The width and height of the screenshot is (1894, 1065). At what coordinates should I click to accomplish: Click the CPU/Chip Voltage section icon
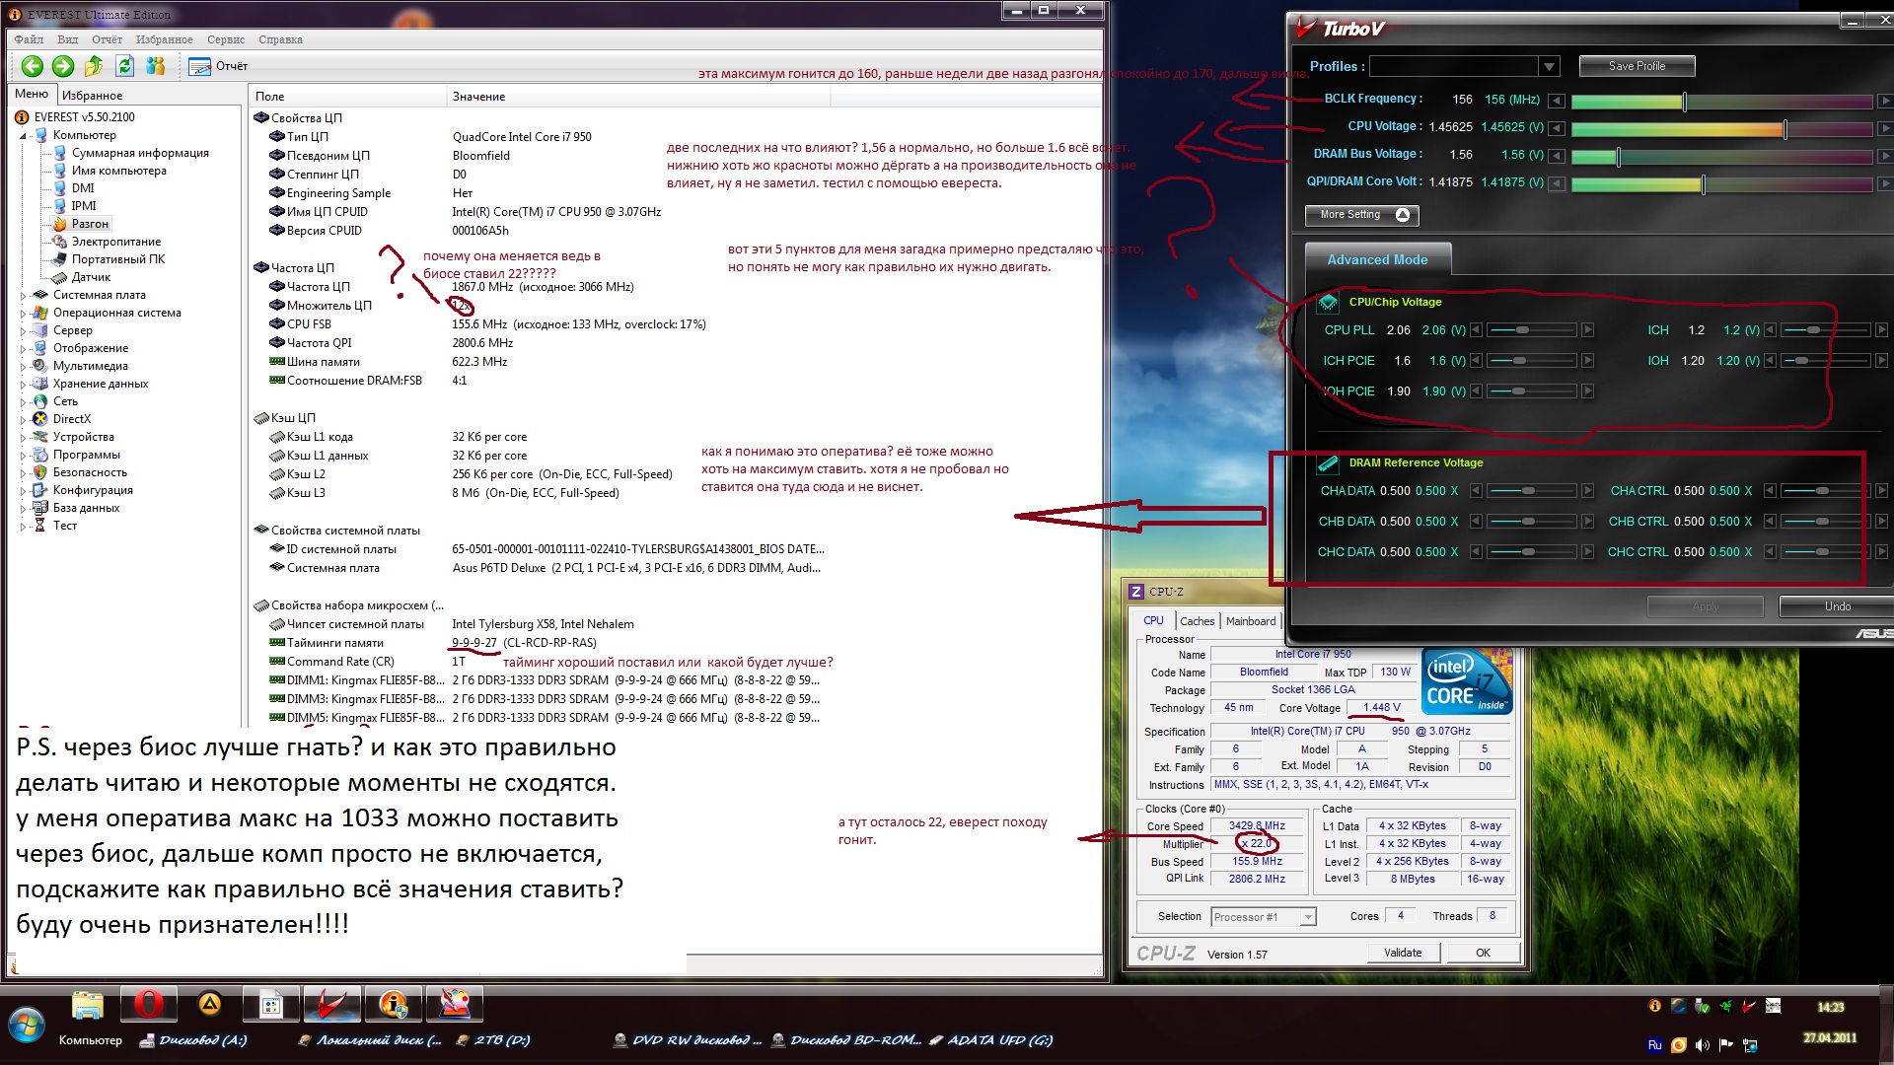(1328, 303)
